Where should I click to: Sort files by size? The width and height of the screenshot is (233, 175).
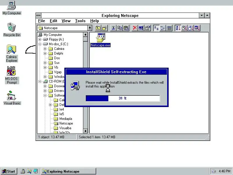191,28
